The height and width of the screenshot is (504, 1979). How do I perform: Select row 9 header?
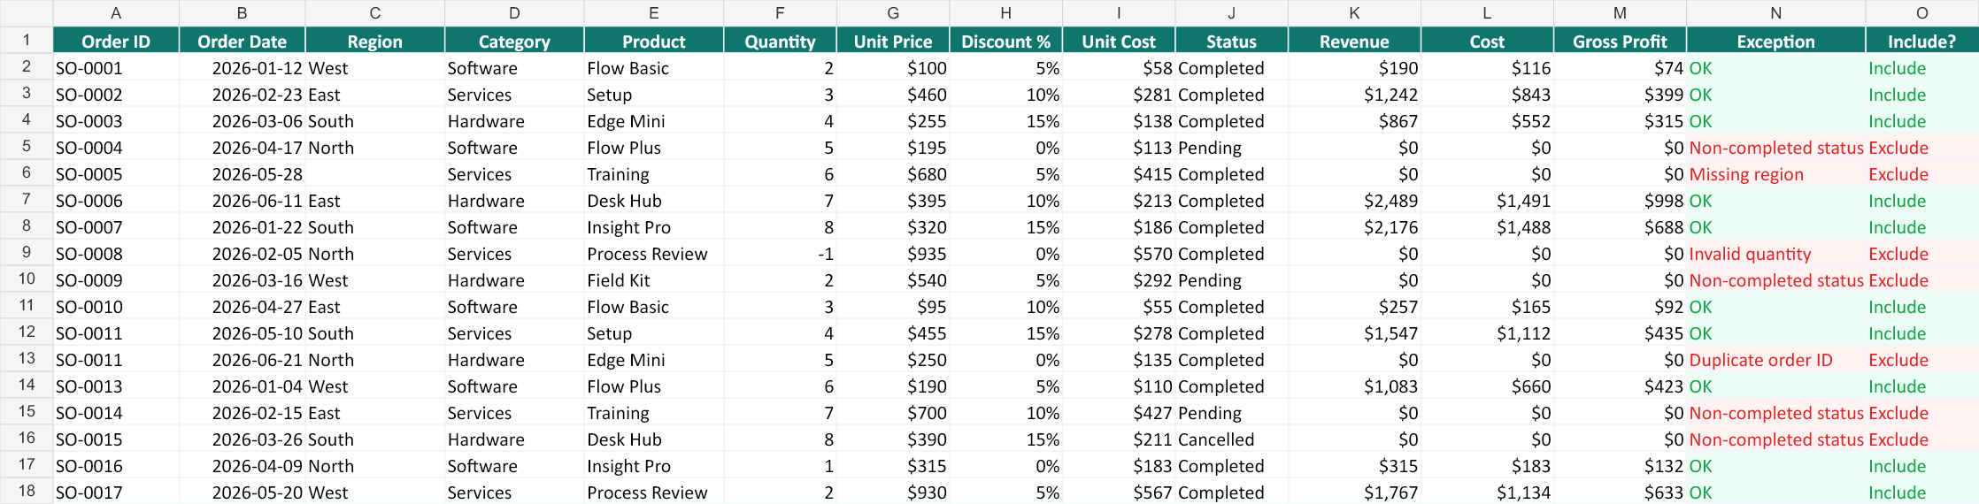tap(27, 252)
